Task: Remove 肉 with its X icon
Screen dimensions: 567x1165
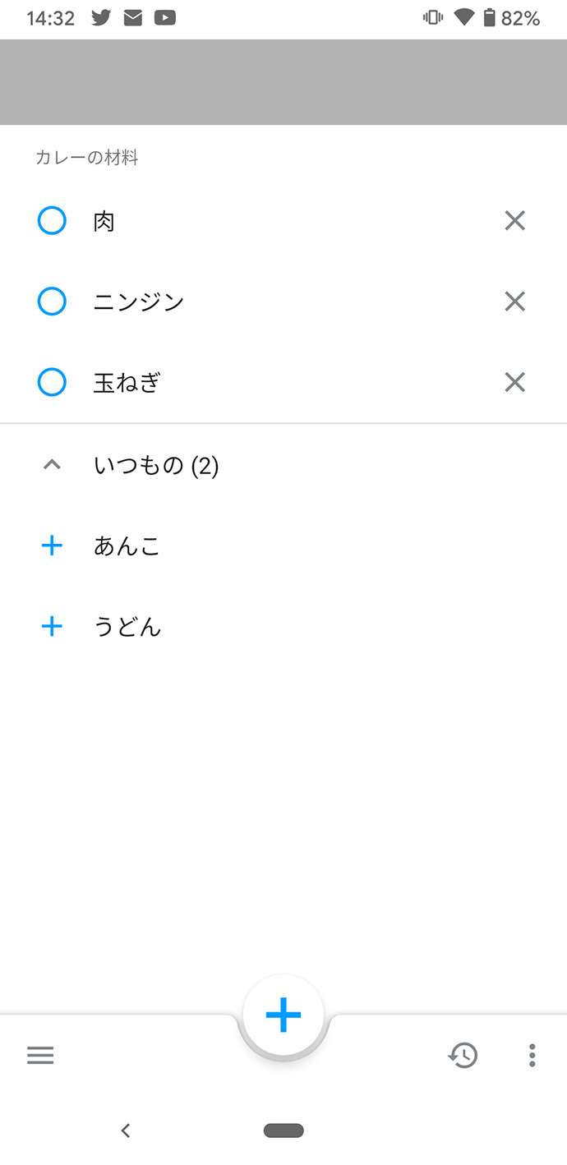Action: click(x=514, y=220)
